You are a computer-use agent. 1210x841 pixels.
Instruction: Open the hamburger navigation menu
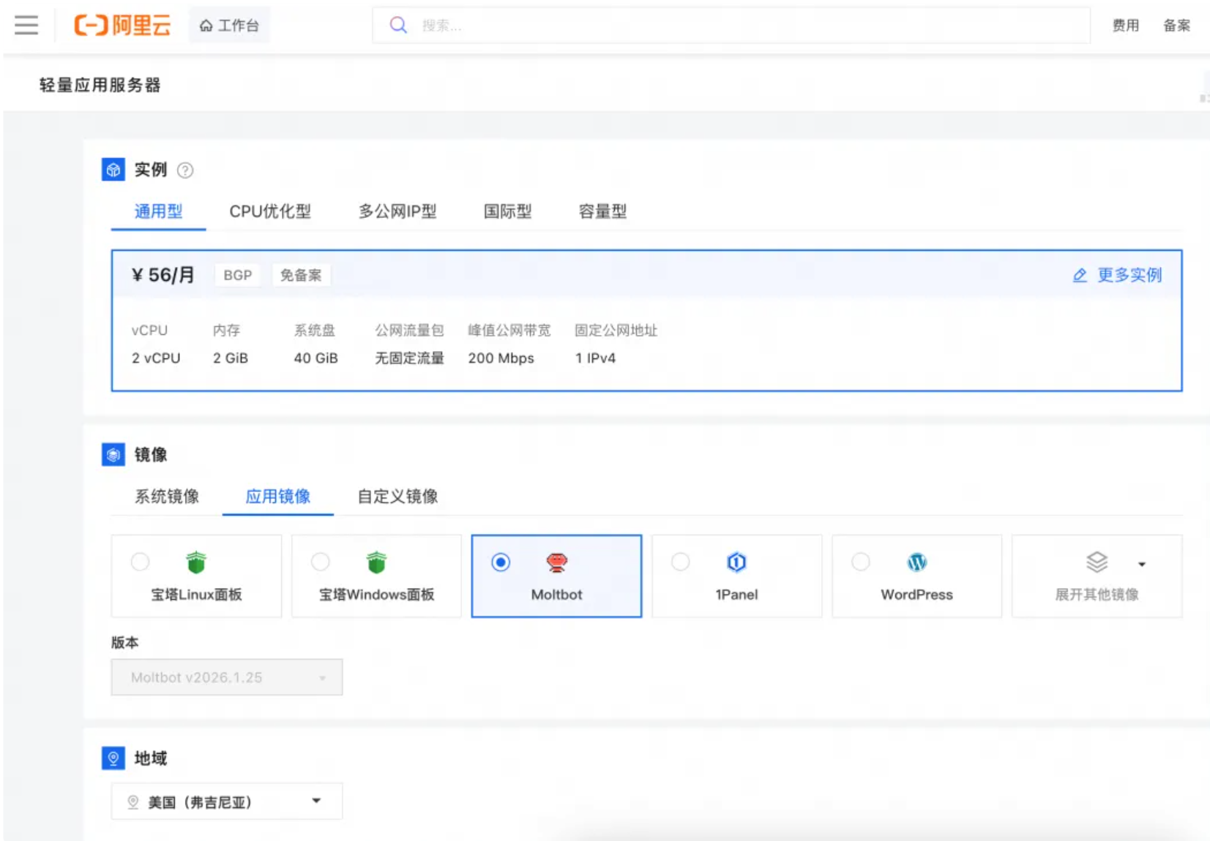pyautogui.click(x=26, y=26)
